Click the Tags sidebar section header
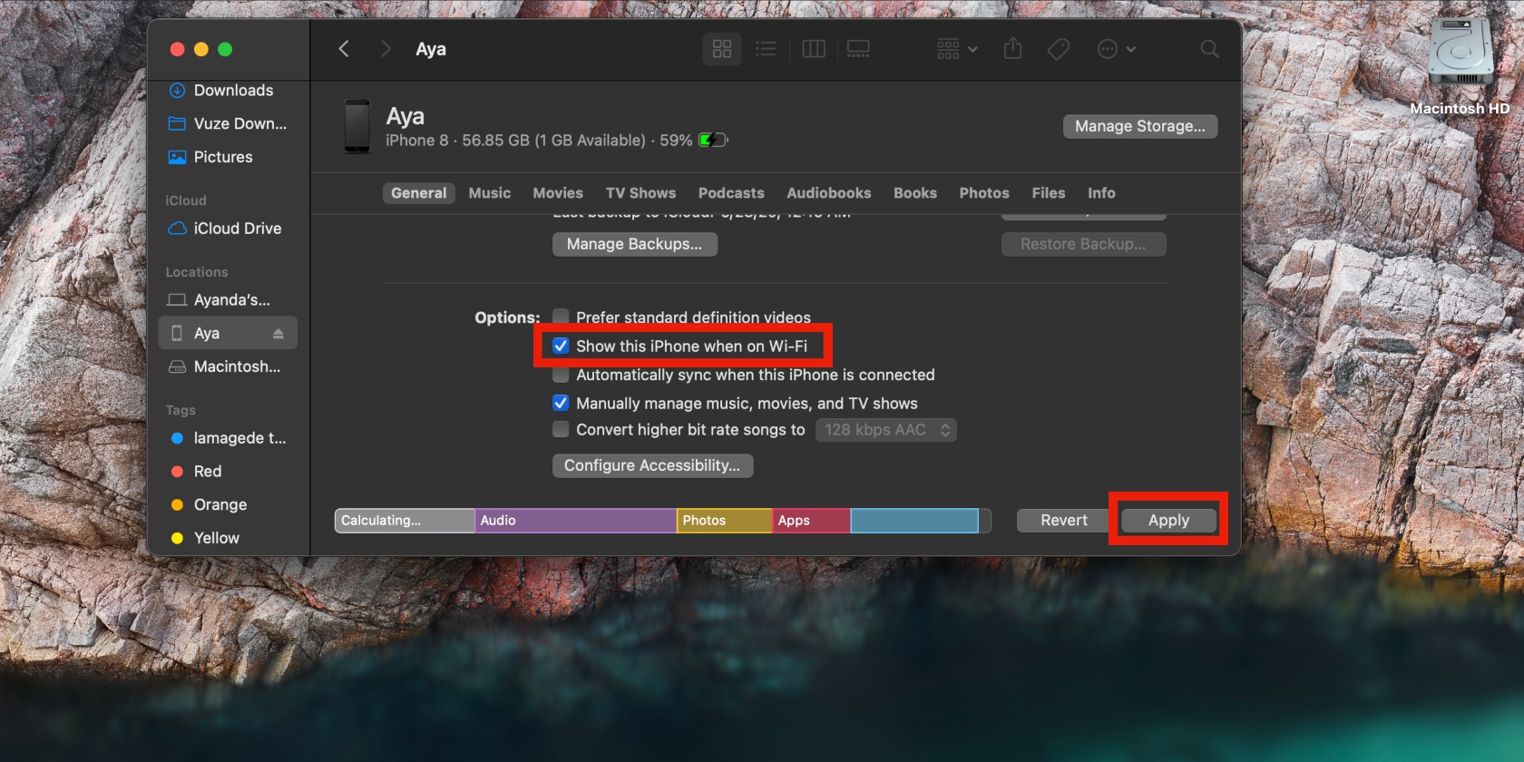The image size is (1524, 762). pos(181,410)
